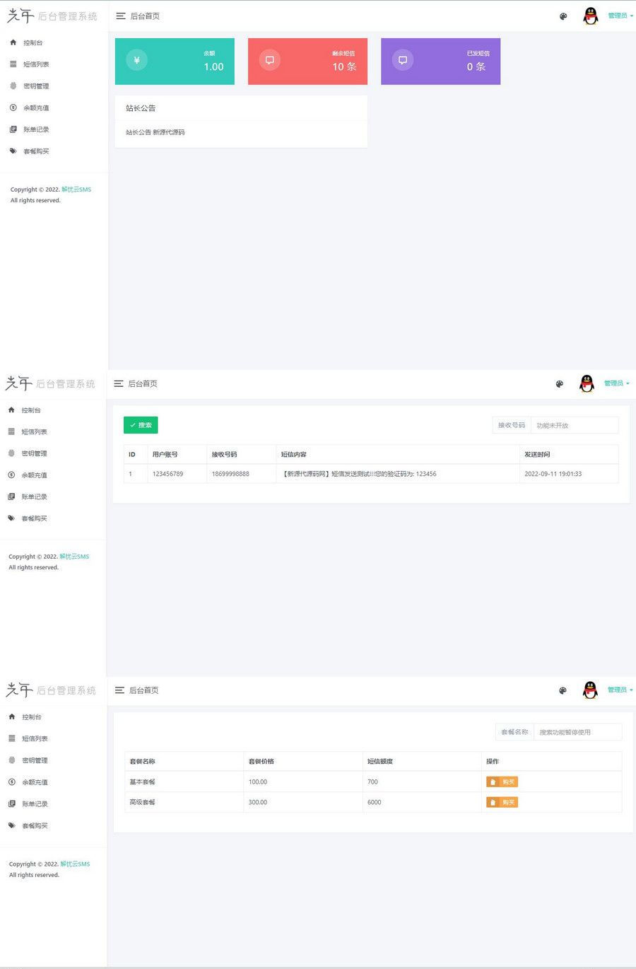The height and width of the screenshot is (969, 636).
Task: Focus the 套餐名称 search input field
Action: tap(577, 732)
